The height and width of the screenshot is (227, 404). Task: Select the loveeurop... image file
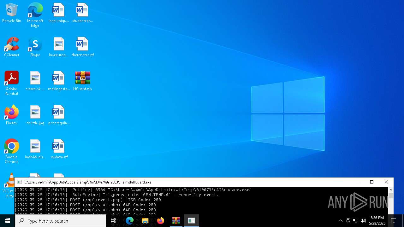(59, 47)
